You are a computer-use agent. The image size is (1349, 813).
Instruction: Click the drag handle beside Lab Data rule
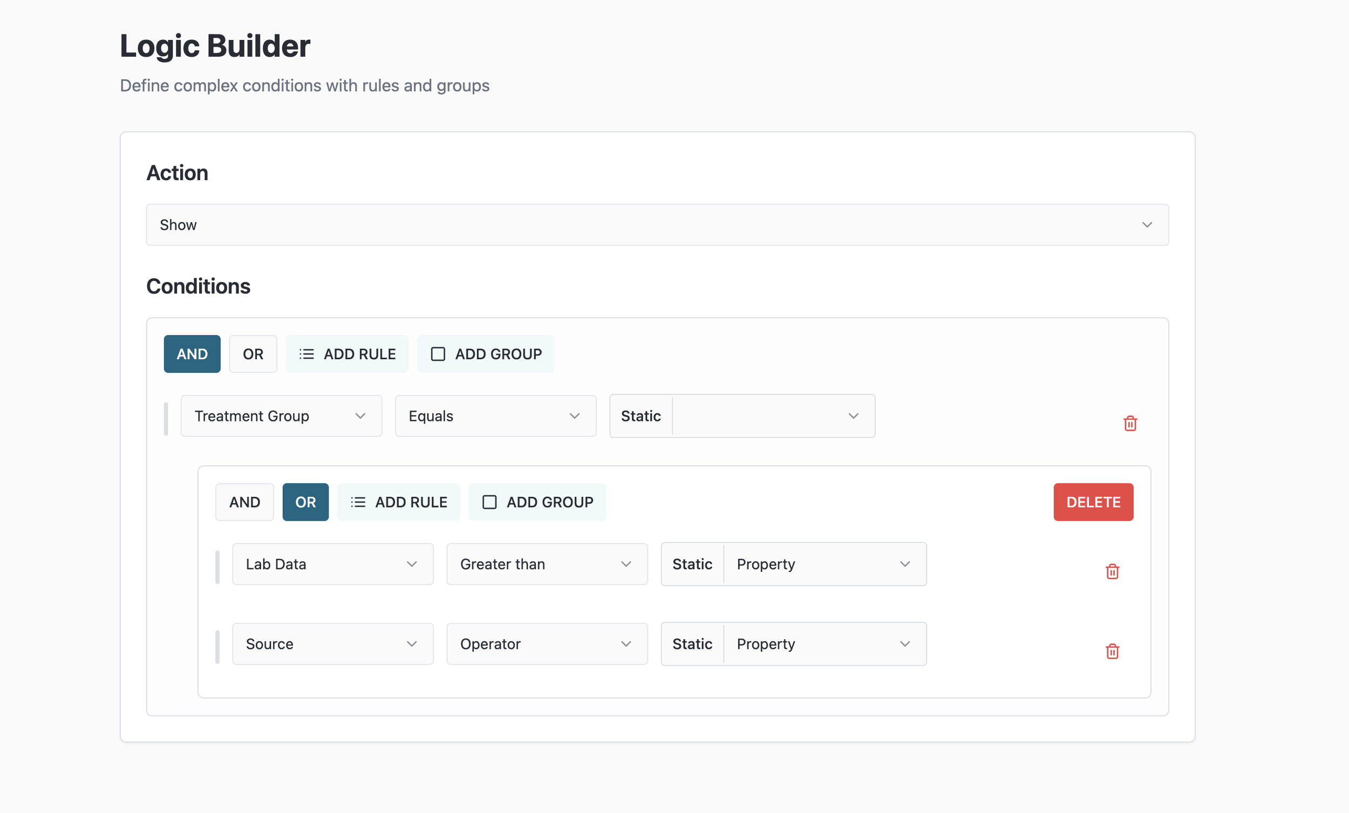(x=217, y=566)
